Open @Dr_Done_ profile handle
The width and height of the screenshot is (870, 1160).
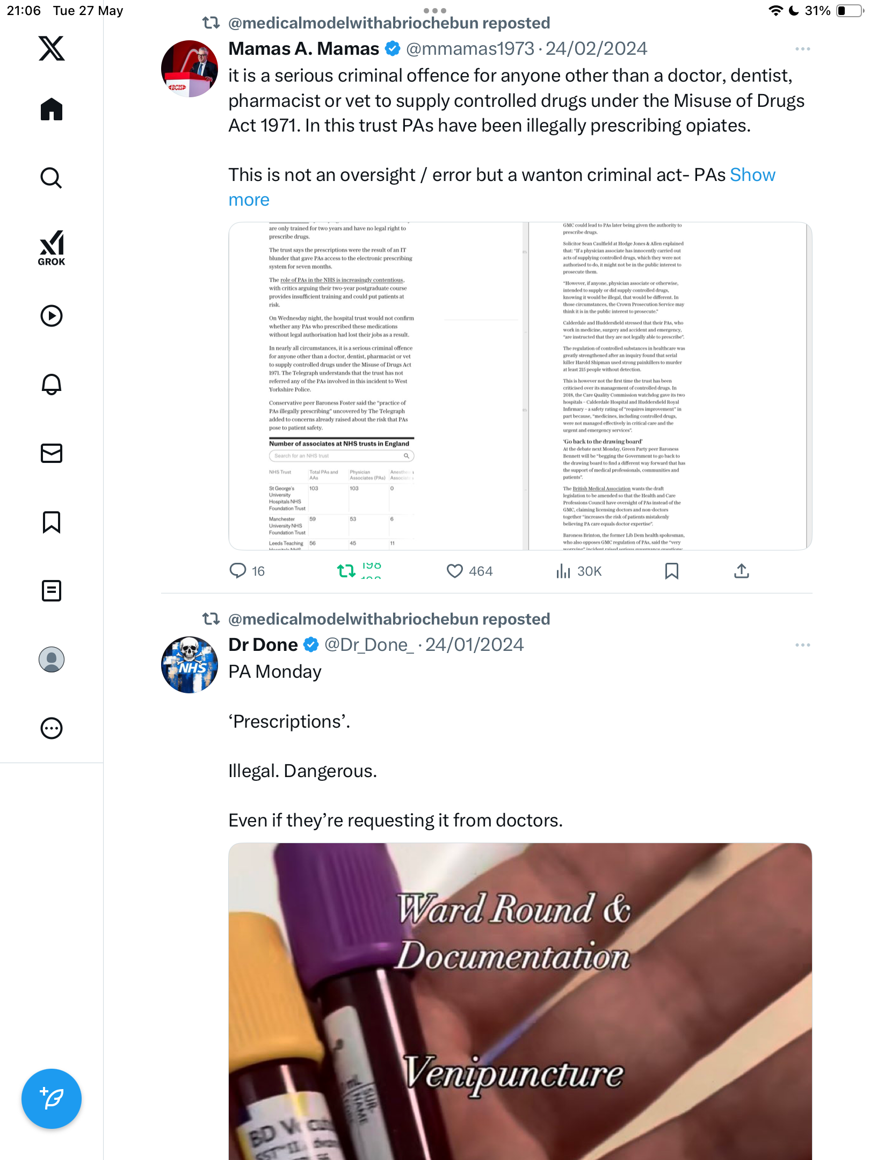pos(369,644)
